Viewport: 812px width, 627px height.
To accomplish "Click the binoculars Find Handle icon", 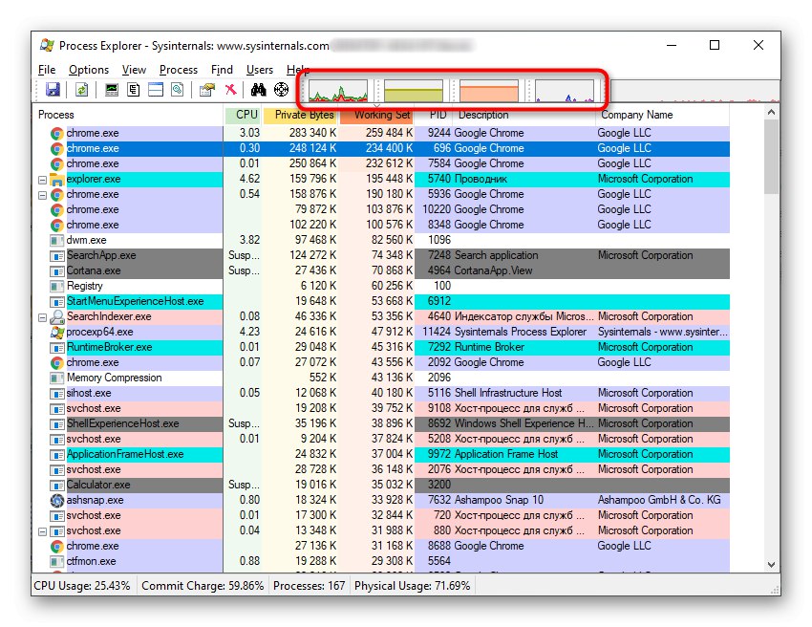I will [258, 90].
